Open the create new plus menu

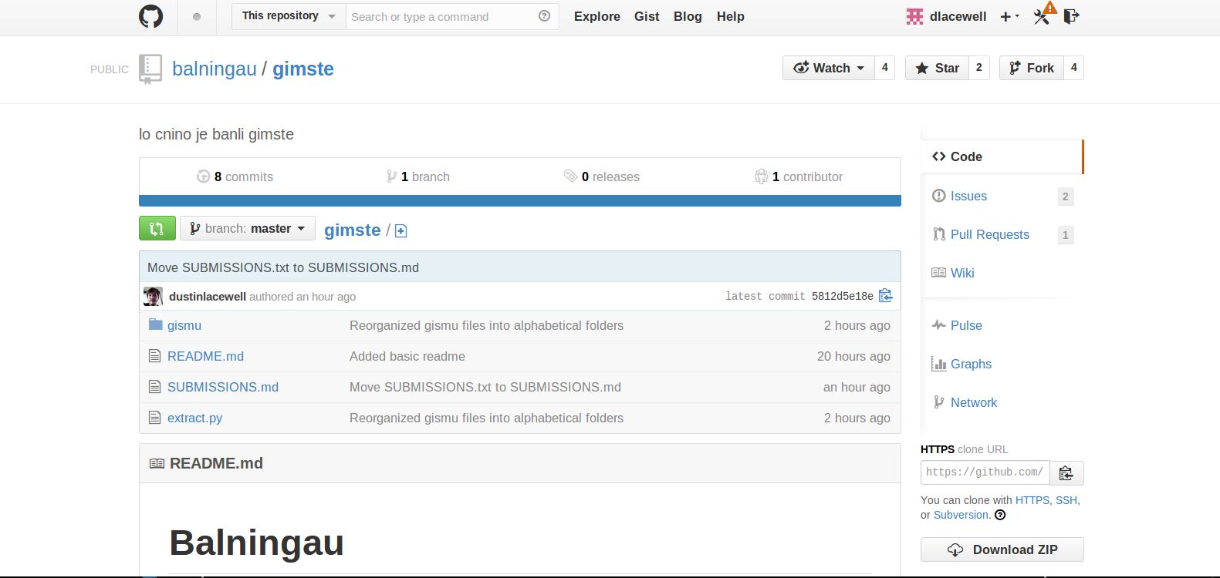click(x=1009, y=16)
